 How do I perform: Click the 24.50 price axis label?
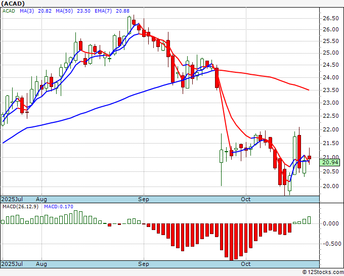click(331, 65)
